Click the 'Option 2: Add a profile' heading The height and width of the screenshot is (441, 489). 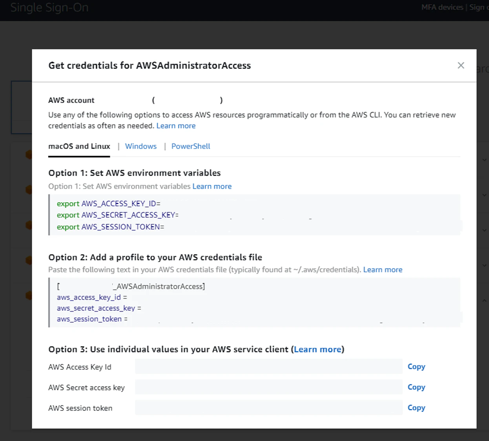coord(155,257)
